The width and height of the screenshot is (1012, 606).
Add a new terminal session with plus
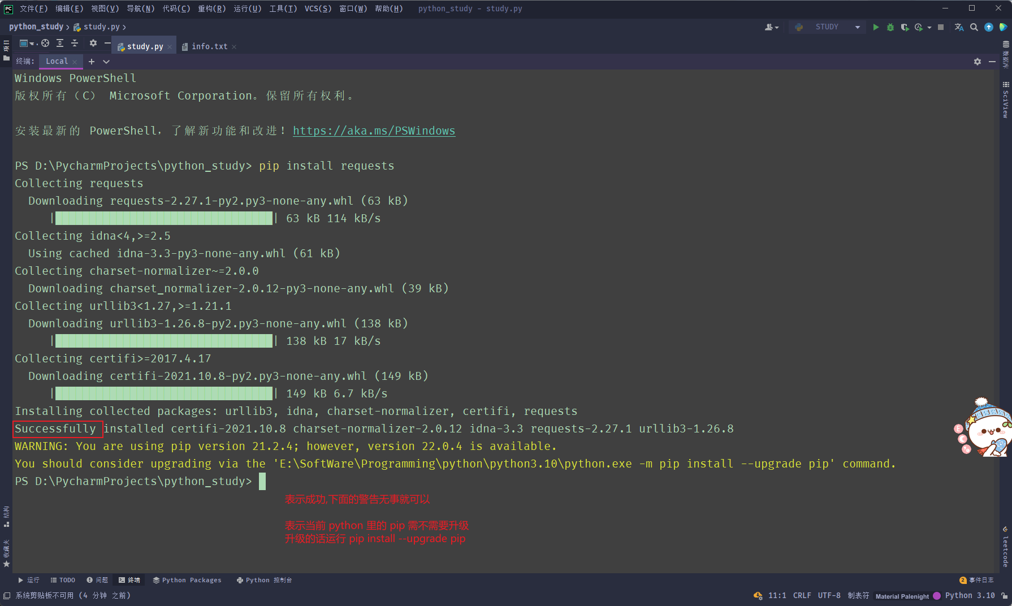[x=92, y=62]
